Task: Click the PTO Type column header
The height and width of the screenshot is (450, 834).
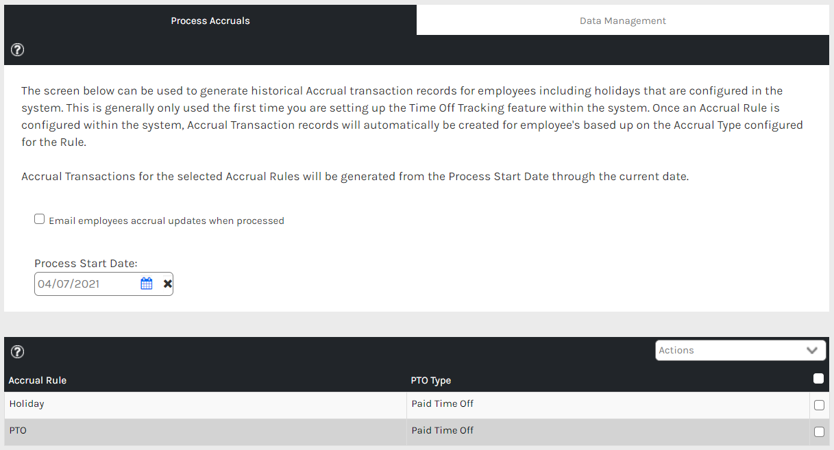Action: [431, 380]
